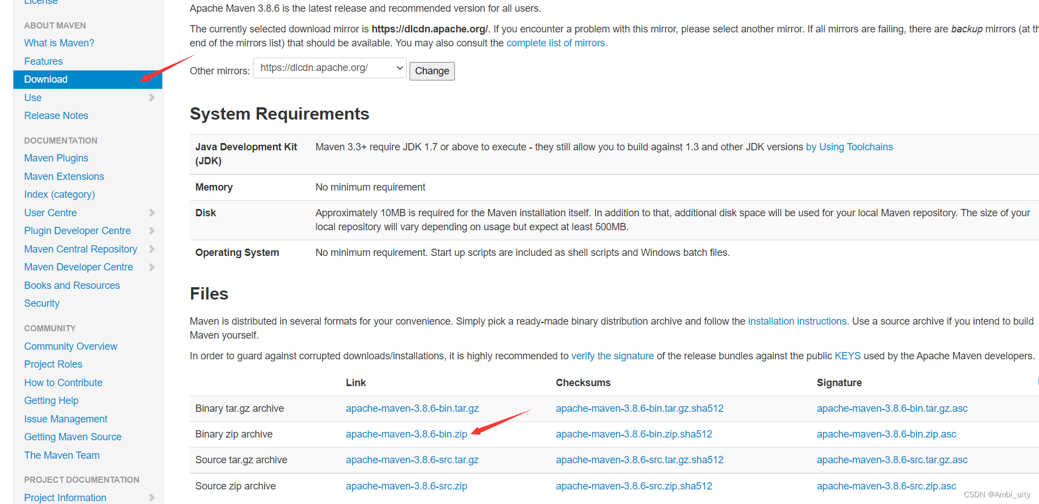Follow the complete list of mirrors link
The width and height of the screenshot is (1039, 504).
pos(557,43)
